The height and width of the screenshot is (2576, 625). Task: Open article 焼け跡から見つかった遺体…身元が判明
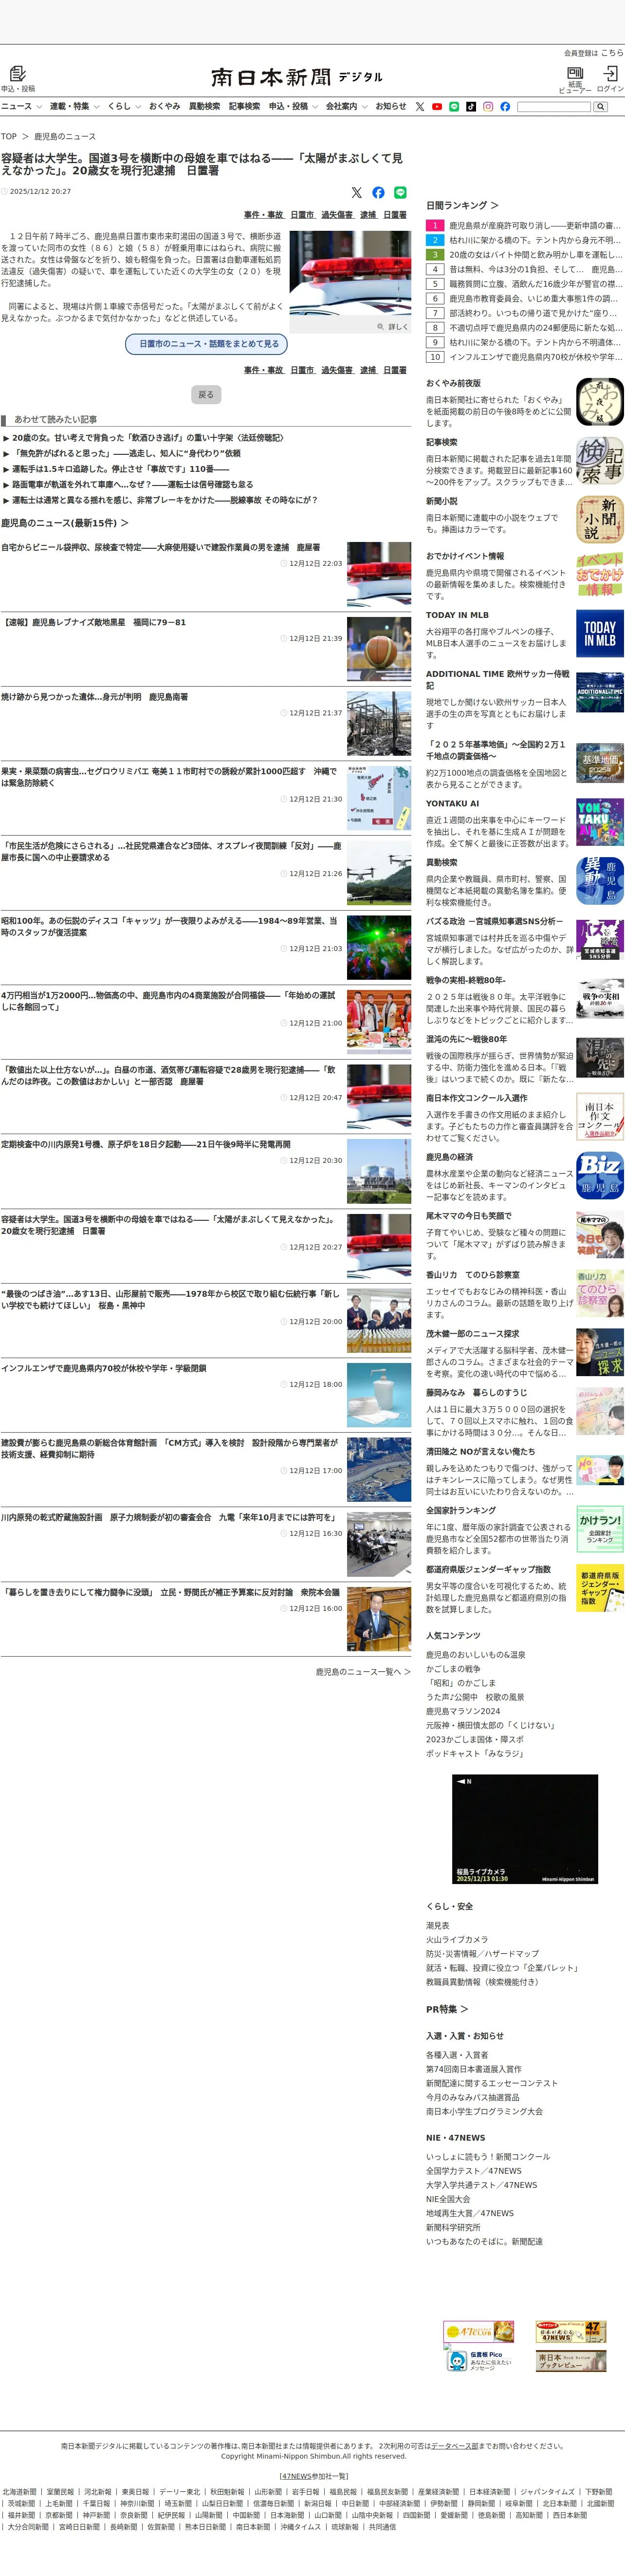click(94, 697)
